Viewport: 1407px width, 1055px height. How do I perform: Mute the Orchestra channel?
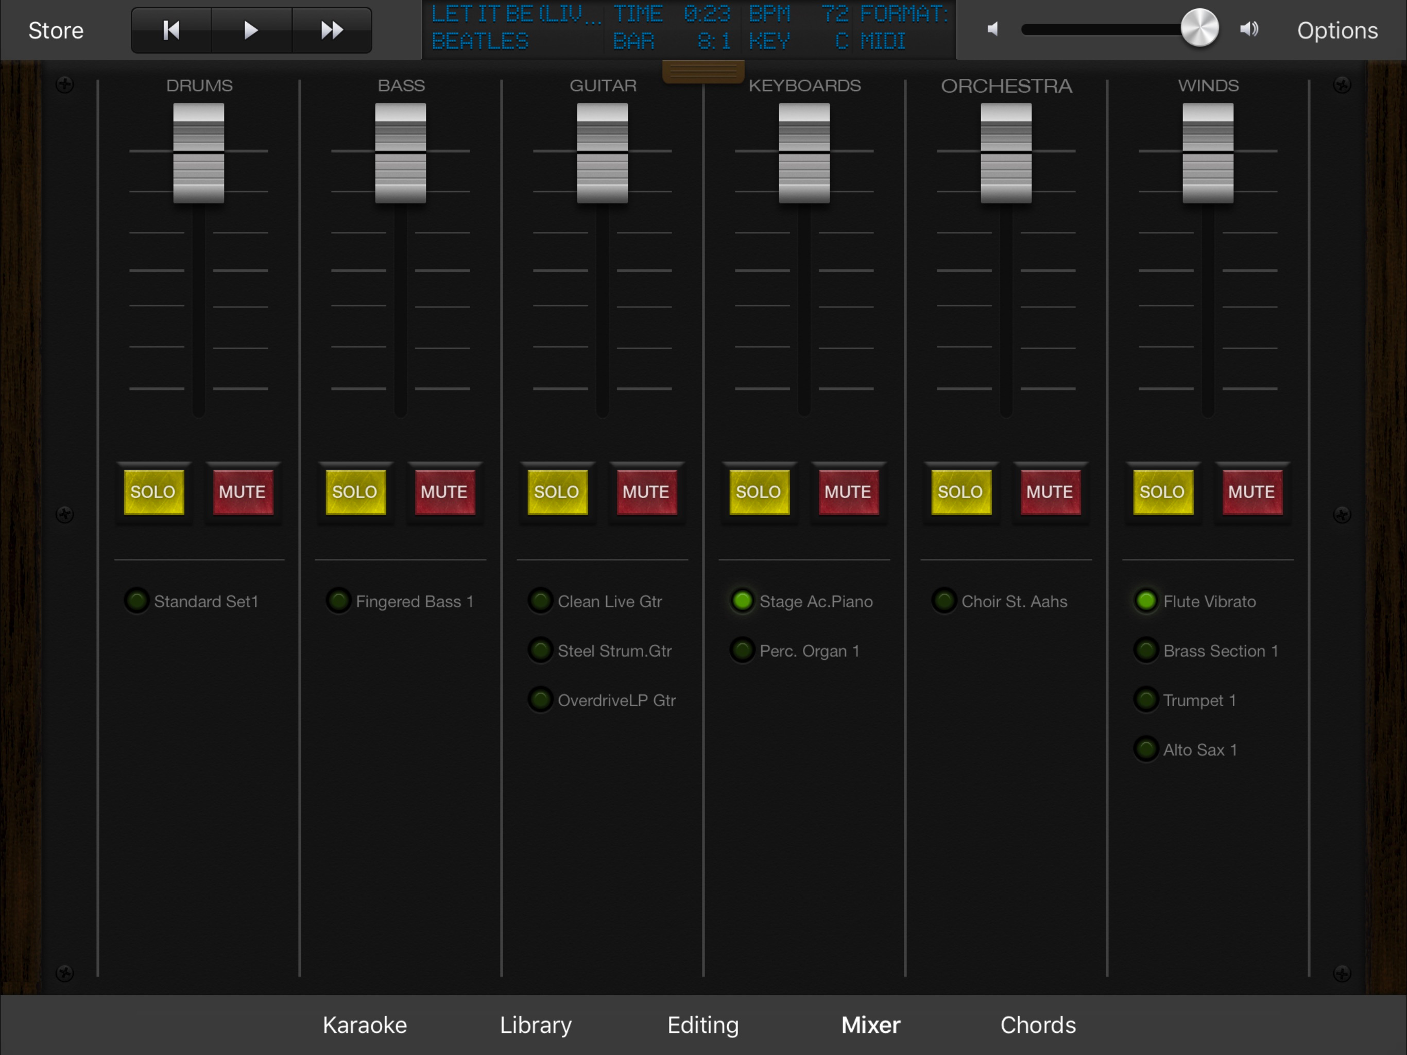[1050, 492]
